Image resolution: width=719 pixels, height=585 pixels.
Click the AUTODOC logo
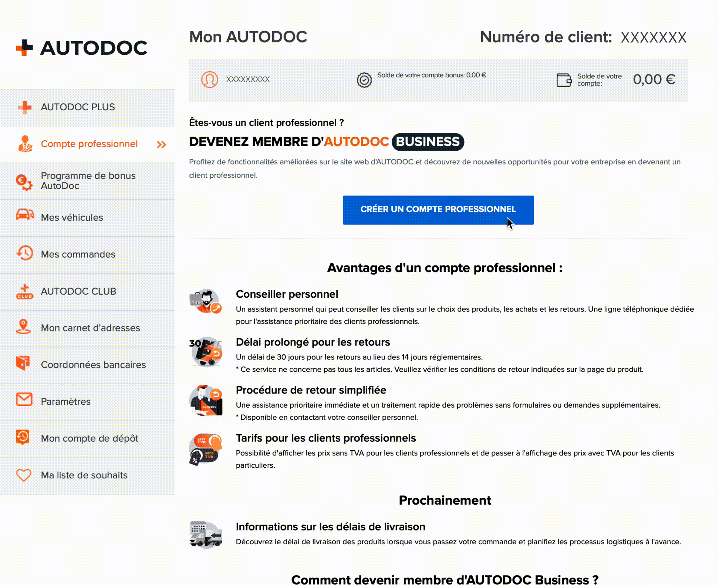[81, 48]
